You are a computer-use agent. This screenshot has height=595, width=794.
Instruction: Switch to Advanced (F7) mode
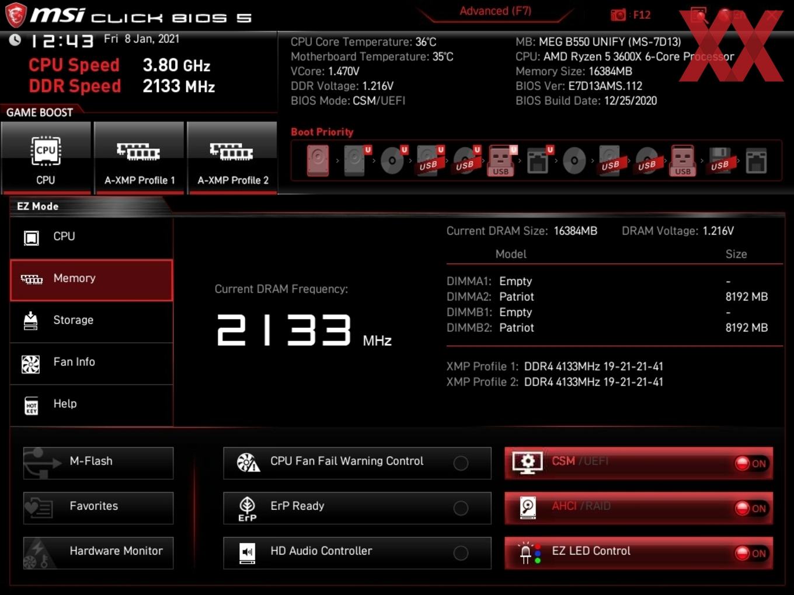coord(495,11)
